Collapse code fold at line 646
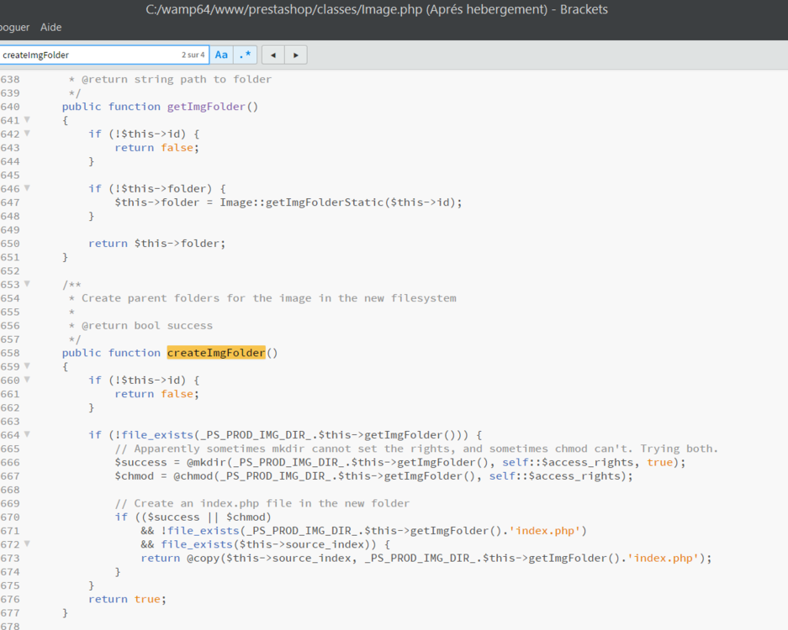 tap(27, 188)
